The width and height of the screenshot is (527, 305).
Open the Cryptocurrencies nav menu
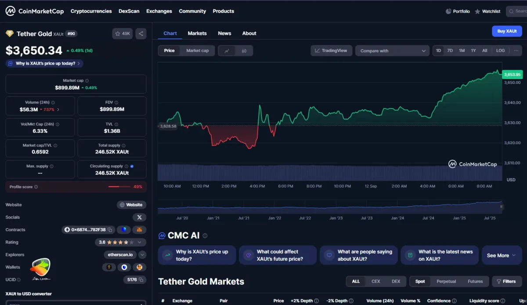point(91,11)
